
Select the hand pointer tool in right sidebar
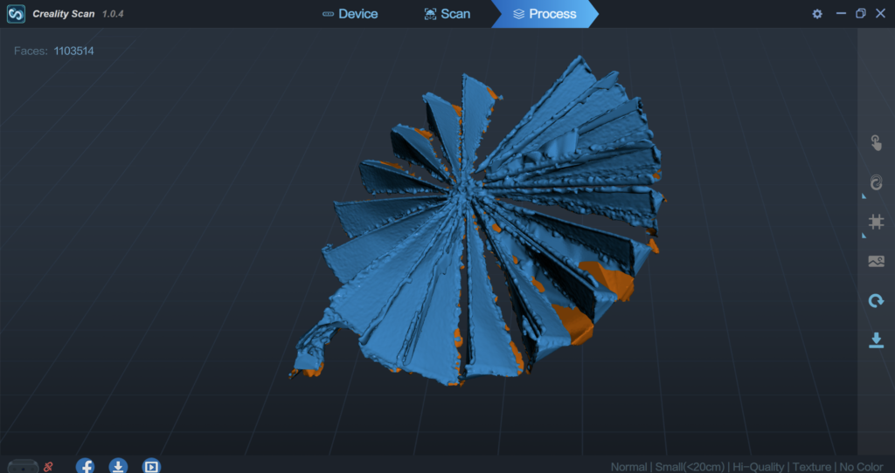tap(876, 143)
